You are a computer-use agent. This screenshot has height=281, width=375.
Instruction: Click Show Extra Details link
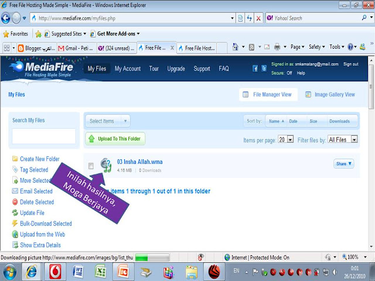[40, 245]
